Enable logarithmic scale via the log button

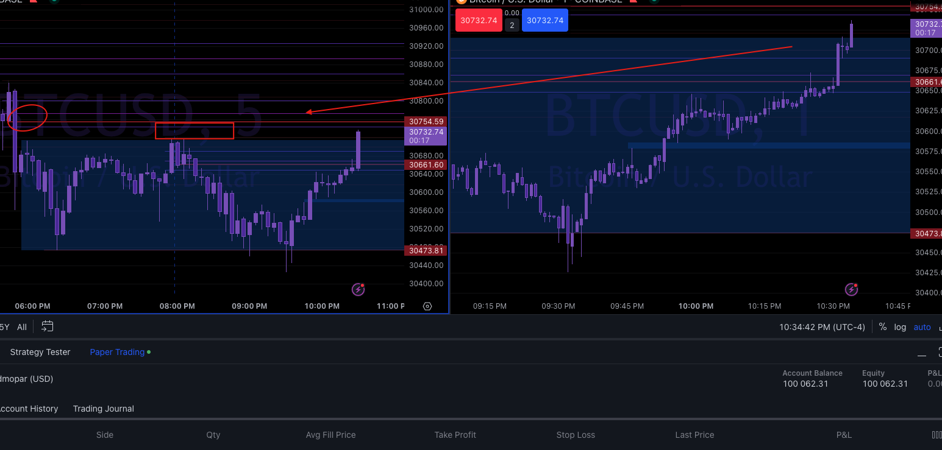(x=900, y=327)
